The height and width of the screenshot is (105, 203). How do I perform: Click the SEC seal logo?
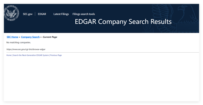[x=11, y=13]
